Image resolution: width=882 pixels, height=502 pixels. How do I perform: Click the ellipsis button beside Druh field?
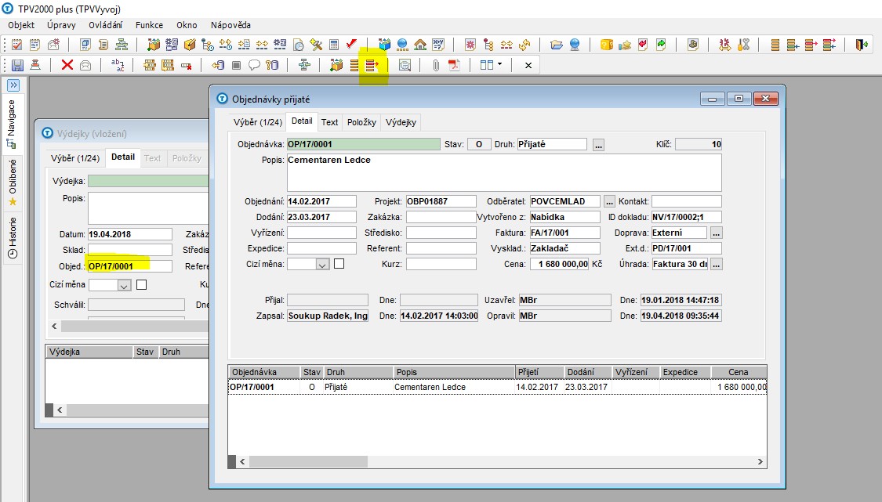[598, 145]
